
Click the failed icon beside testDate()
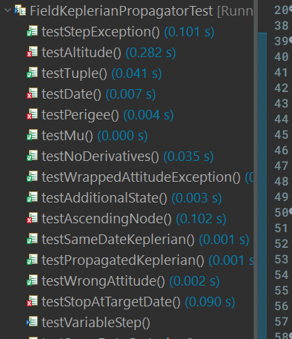click(x=33, y=93)
